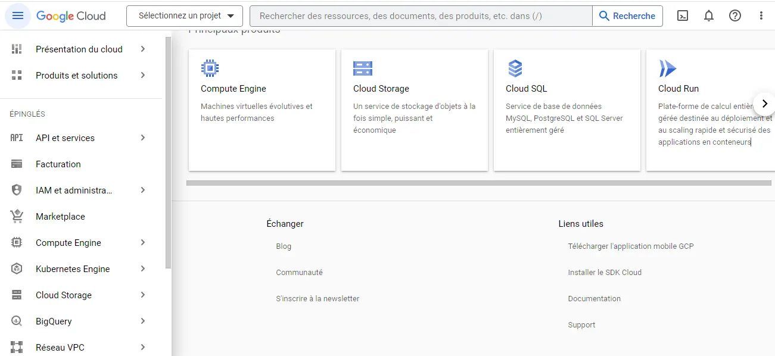Image resolution: width=775 pixels, height=356 pixels.
Task: Activate Cloud Shell terminal icon
Action: [683, 16]
